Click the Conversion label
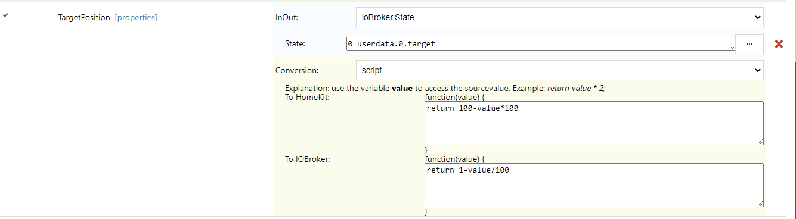 pos(296,70)
